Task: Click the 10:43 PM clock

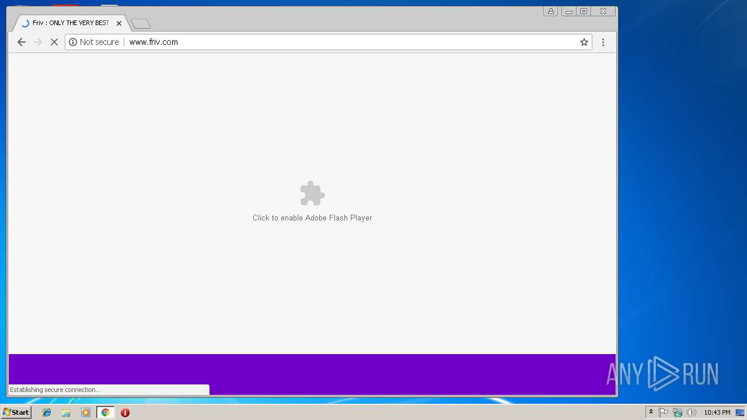Action: click(x=717, y=412)
